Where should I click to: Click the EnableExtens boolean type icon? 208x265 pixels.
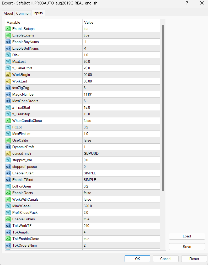[x=8, y=35]
